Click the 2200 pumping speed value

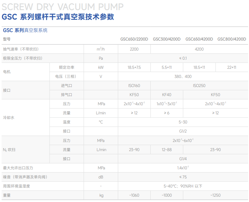(x=134, y=49)
